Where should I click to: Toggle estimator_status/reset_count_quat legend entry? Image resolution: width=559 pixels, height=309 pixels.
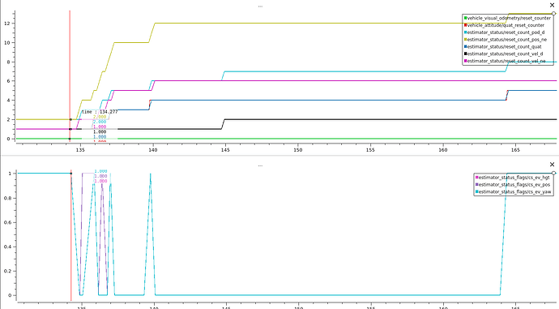502,46
